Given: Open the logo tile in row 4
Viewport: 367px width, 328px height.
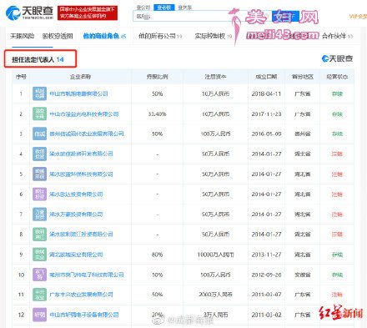Looking at the screenshot, I should click(39, 154).
